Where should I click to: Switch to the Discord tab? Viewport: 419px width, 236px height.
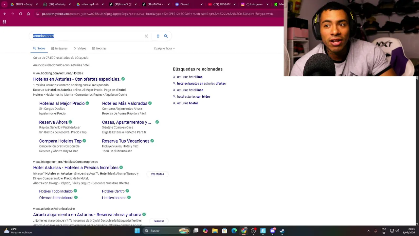tap(188, 4)
